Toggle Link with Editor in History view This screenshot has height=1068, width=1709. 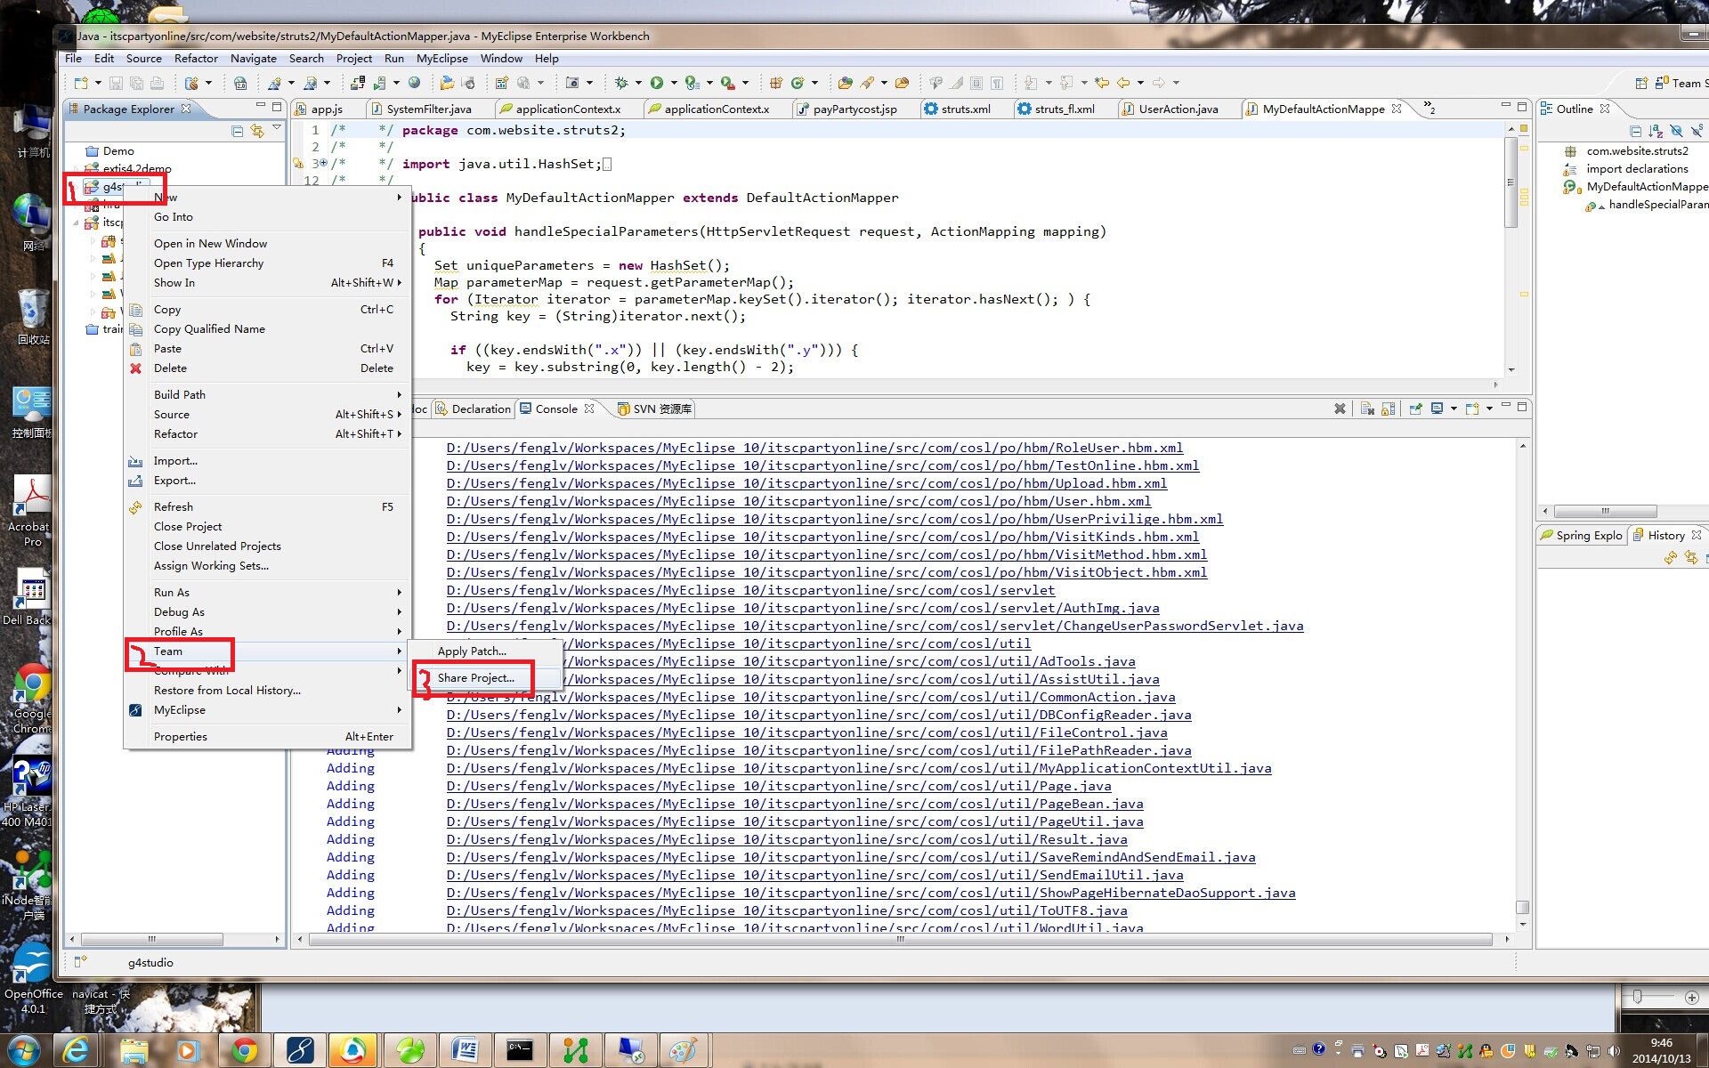(1690, 558)
